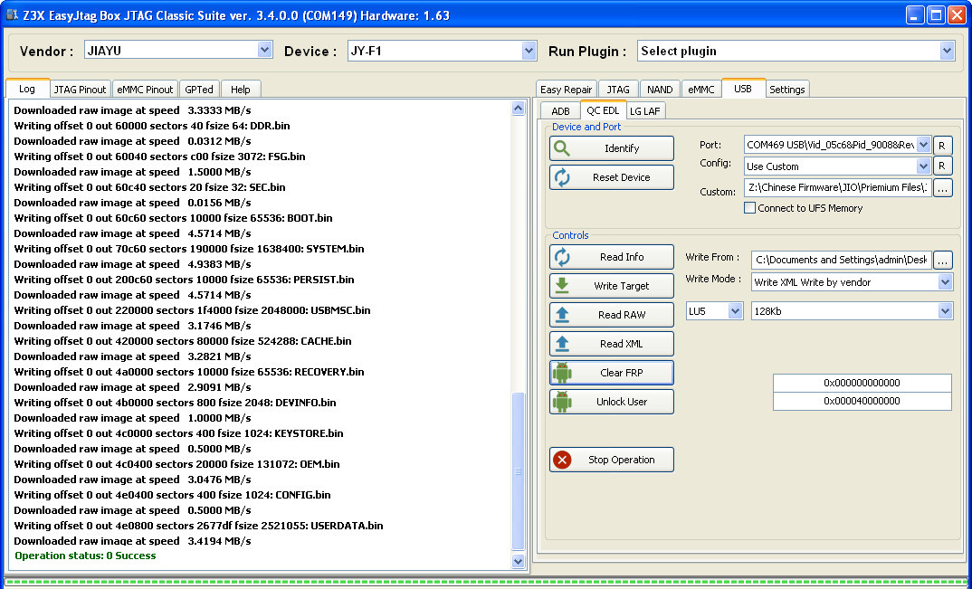This screenshot has height=589, width=972.
Task: Click the Write From path field
Action: (x=841, y=261)
